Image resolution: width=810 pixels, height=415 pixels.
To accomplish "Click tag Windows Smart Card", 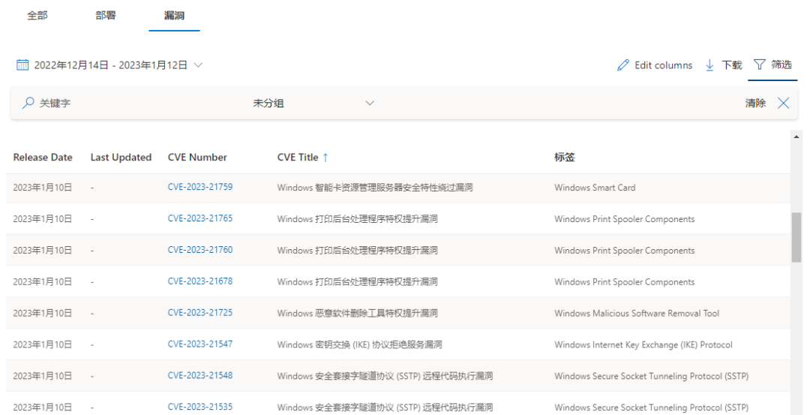I will (595, 188).
